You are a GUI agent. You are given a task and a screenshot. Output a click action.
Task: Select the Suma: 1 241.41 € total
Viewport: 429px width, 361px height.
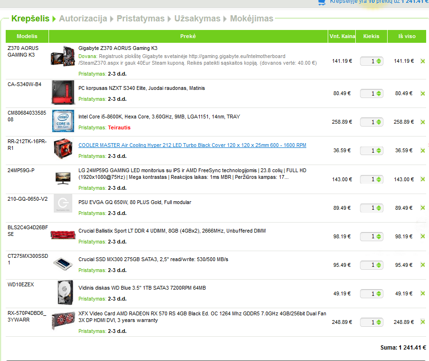403,348
